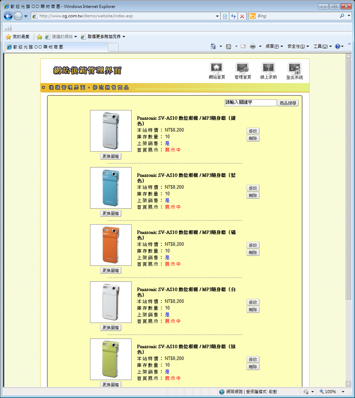The height and width of the screenshot is (398, 355).
Task: Click 修改 for the silver camera
Action: 253,131
